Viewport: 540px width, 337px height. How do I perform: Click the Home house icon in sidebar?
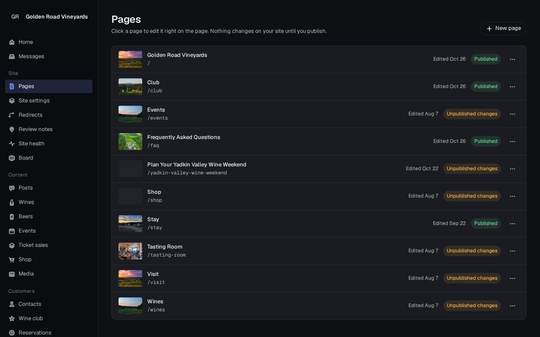[12, 42]
